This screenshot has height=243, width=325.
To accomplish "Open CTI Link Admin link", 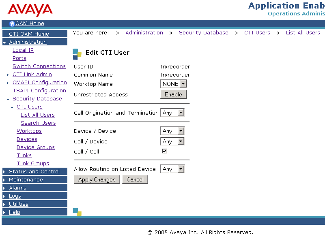I will click(x=32, y=74).
